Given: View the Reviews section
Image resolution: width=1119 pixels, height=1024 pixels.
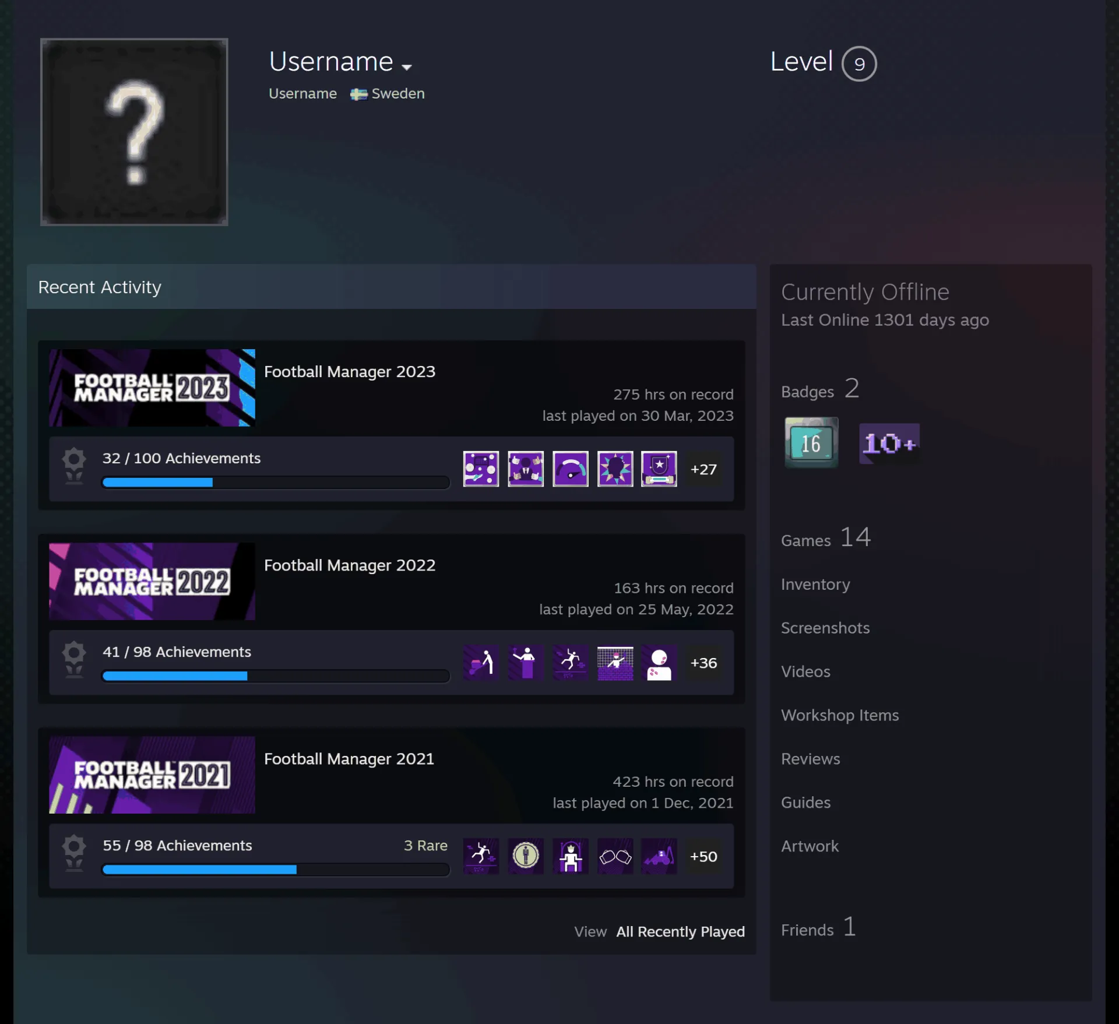Looking at the screenshot, I should [x=810, y=759].
